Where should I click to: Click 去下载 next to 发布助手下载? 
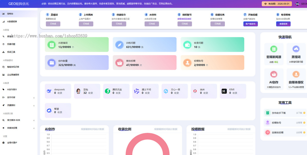click(299, 113)
